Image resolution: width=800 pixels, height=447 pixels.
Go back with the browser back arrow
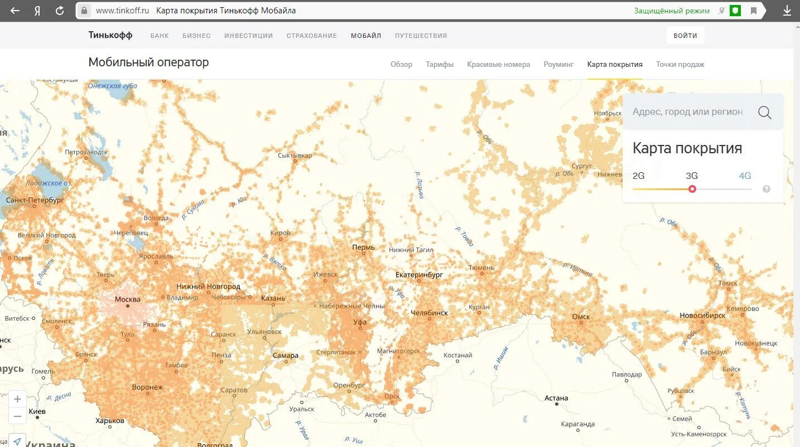tap(15, 11)
